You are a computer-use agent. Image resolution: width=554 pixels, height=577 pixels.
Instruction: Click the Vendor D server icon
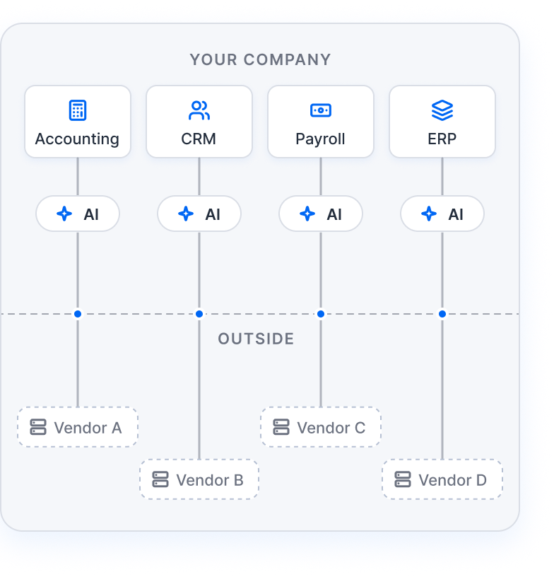point(403,479)
